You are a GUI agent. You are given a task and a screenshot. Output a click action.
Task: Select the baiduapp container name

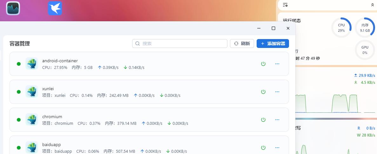coord(51,144)
